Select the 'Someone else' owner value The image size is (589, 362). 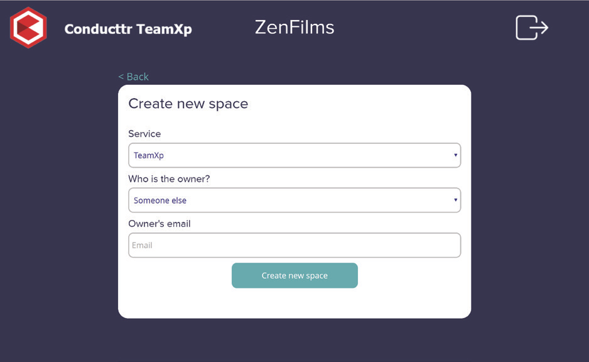[x=160, y=200]
